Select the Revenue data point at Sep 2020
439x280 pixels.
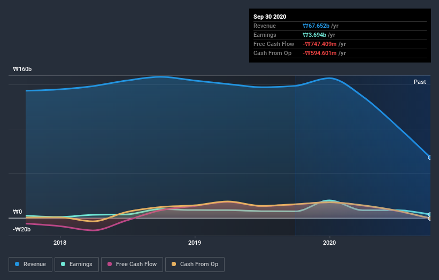[430, 158]
